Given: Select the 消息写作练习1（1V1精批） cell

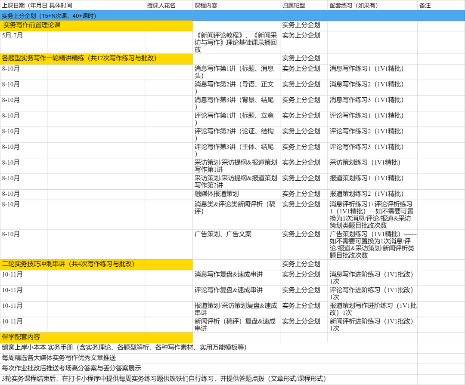Looking at the screenshot, I should [x=372, y=72].
